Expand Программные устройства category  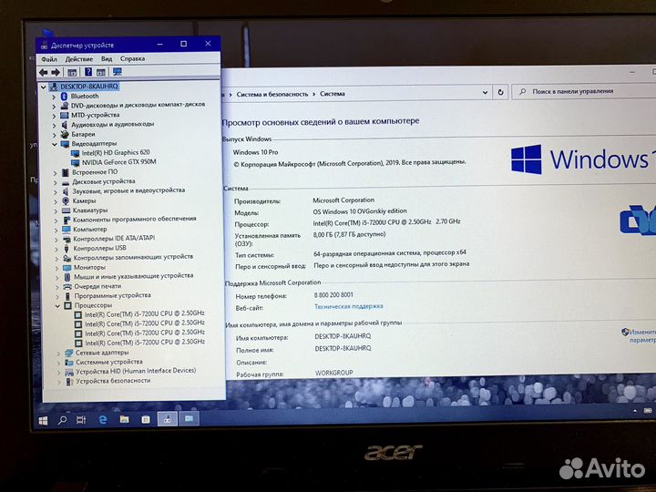pyautogui.click(x=57, y=296)
